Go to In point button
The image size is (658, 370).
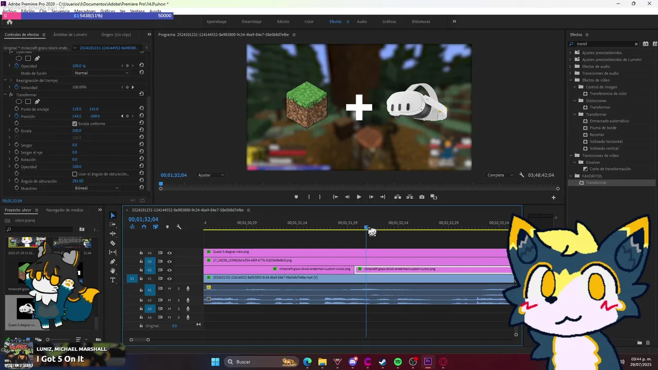pyautogui.click(x=335, y=197)
